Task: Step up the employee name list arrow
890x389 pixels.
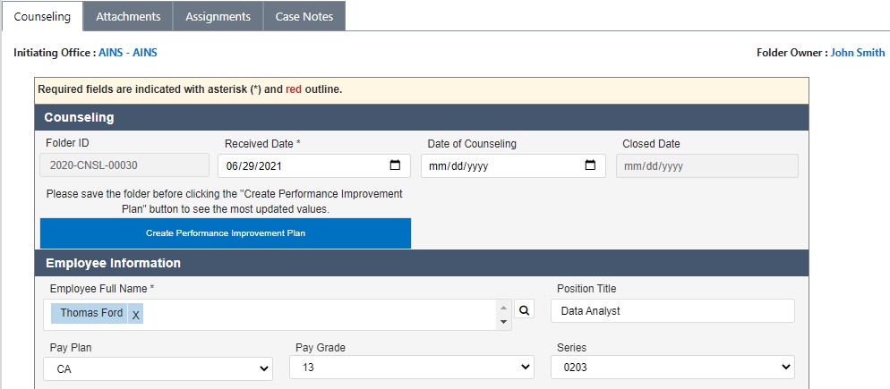Action: point(503,308)
